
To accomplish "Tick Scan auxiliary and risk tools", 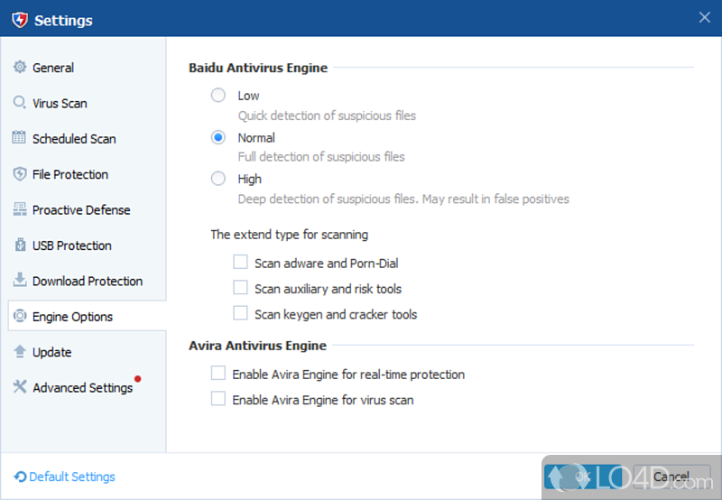I will [240, 288].
